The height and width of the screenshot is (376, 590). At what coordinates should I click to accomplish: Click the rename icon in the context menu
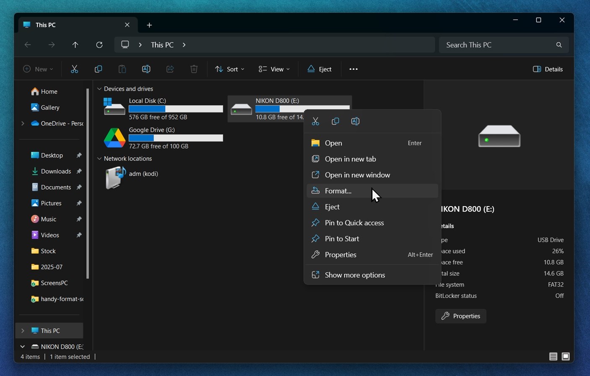pos(355,121)
